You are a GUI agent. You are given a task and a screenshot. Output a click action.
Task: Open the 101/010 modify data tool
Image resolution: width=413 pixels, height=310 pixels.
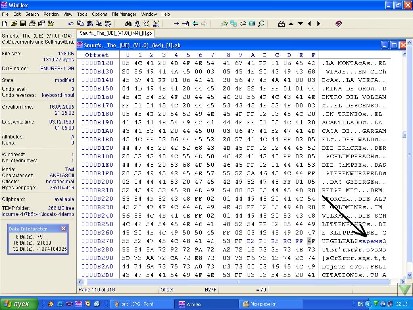click(108, 24)
